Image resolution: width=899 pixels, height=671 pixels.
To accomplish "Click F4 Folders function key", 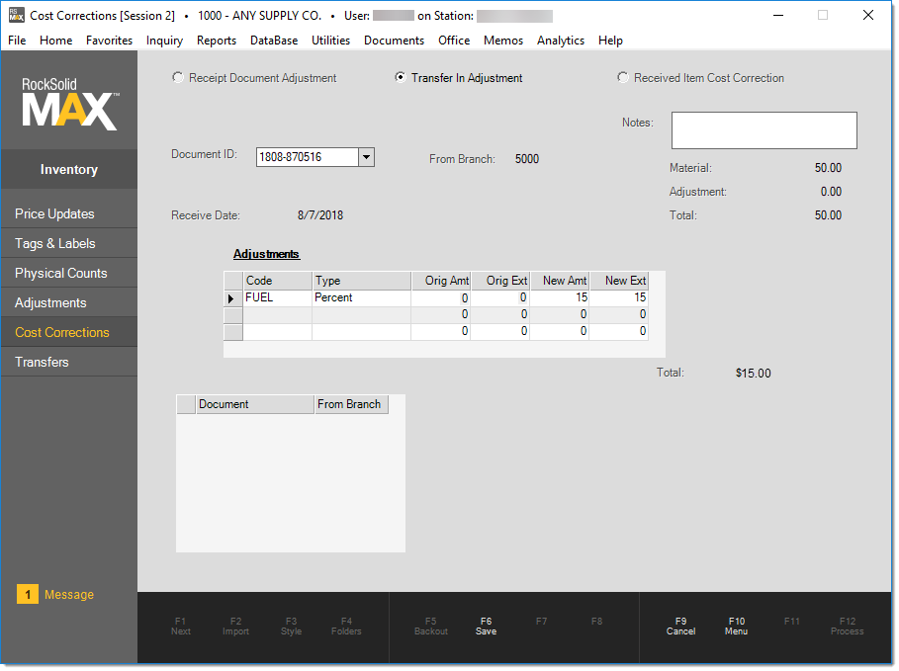I will coord(346,627).
